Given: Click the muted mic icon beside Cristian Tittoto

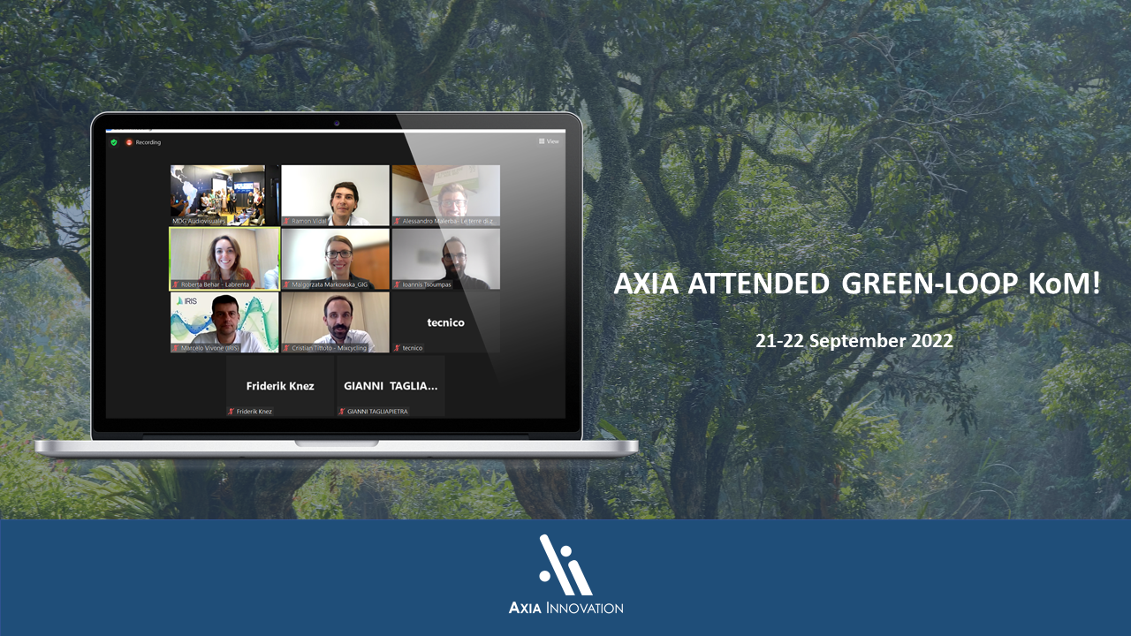Looking at the screenshot, I should (286, 348).
